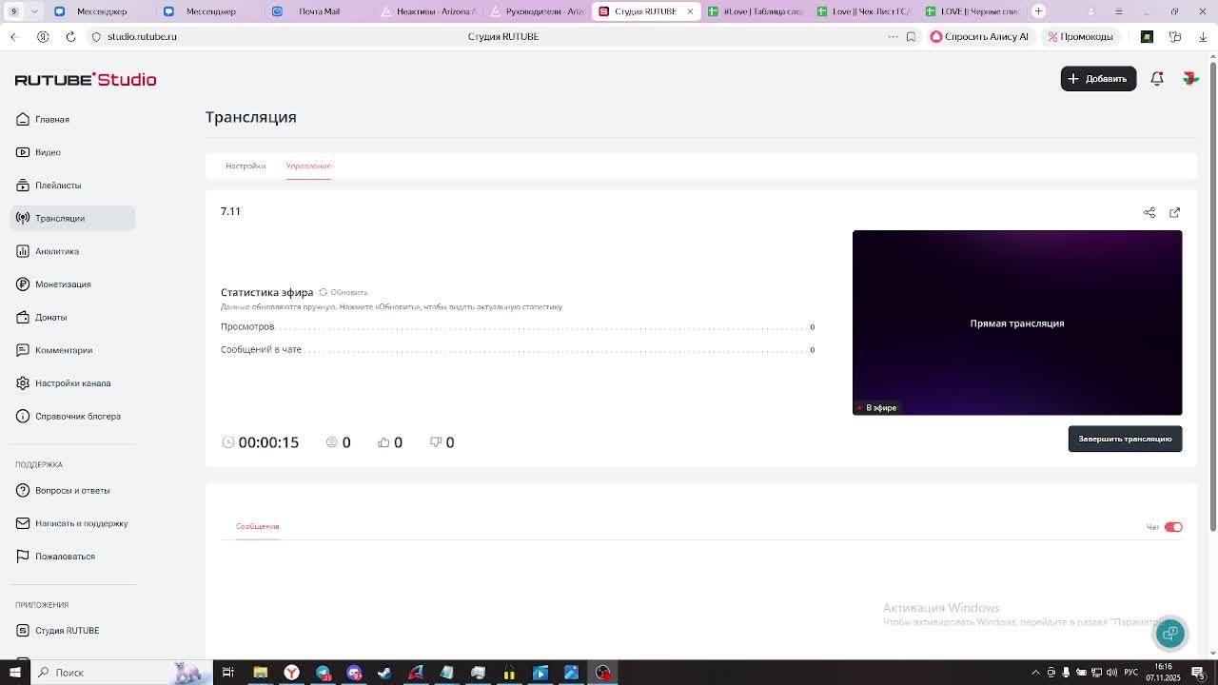Click Завершить трансляцию button

[x=1125, y=439]
